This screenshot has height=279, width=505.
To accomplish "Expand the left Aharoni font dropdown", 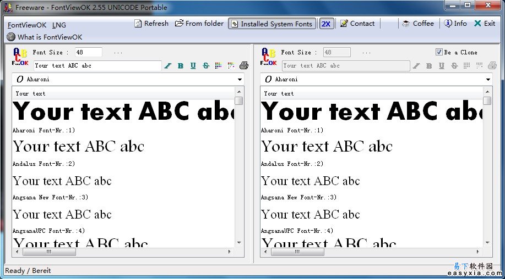I will coord(240,80).
